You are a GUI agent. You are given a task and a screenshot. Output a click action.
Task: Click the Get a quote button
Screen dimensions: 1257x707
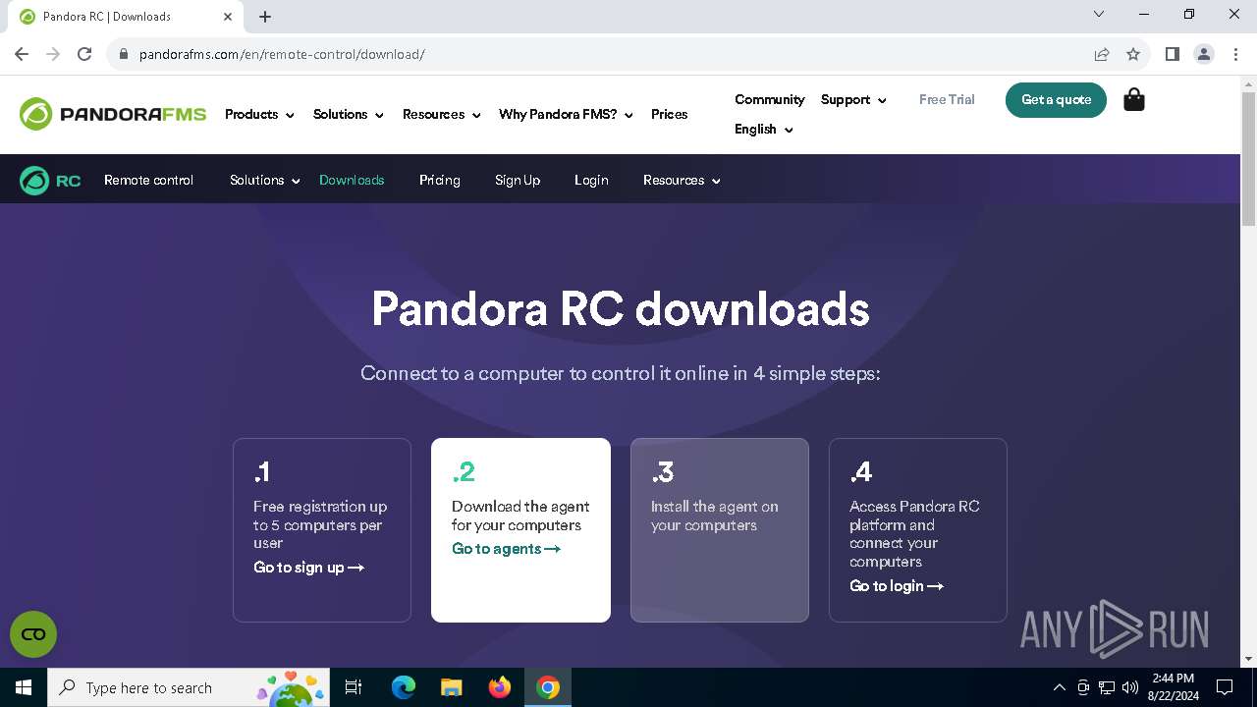(x=1056, y=99)
